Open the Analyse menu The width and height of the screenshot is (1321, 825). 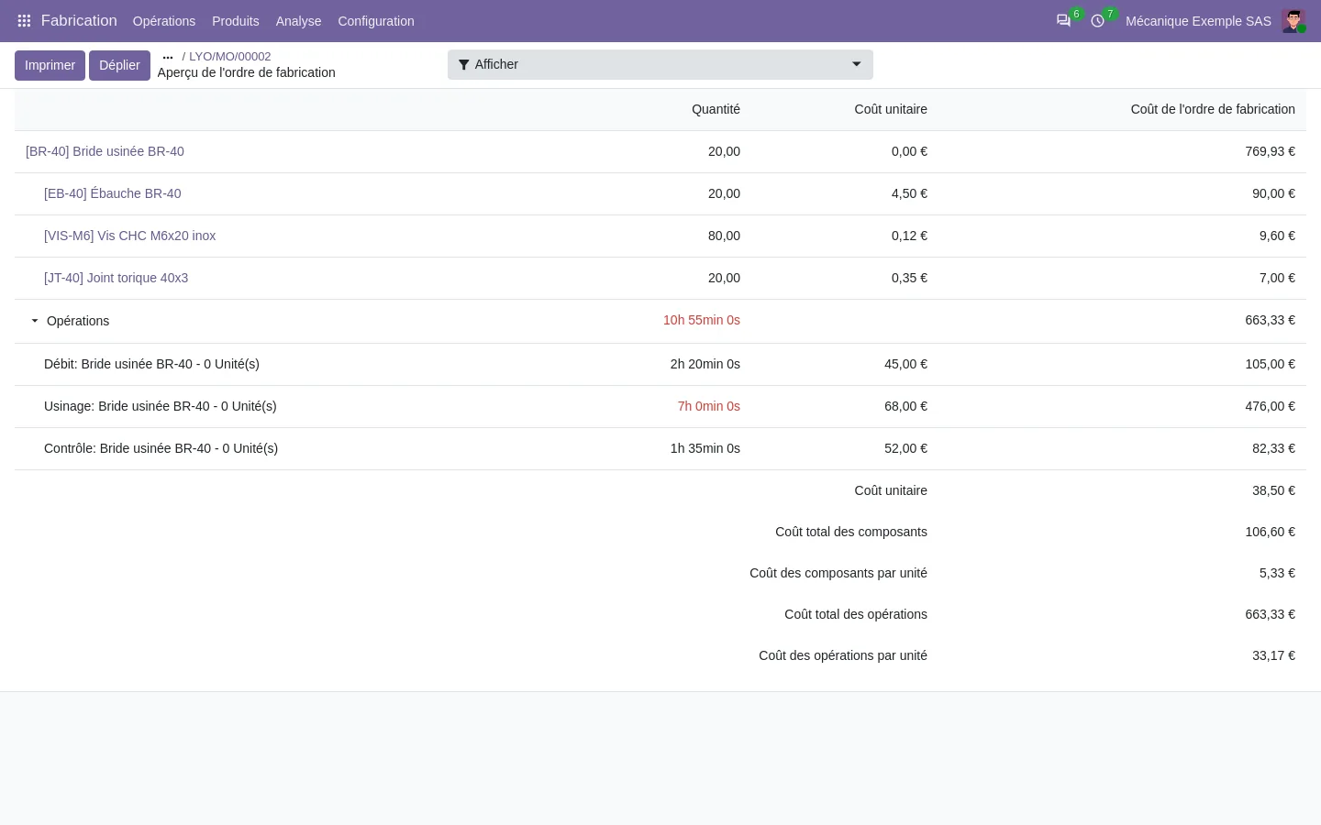(x=299, y=21)
